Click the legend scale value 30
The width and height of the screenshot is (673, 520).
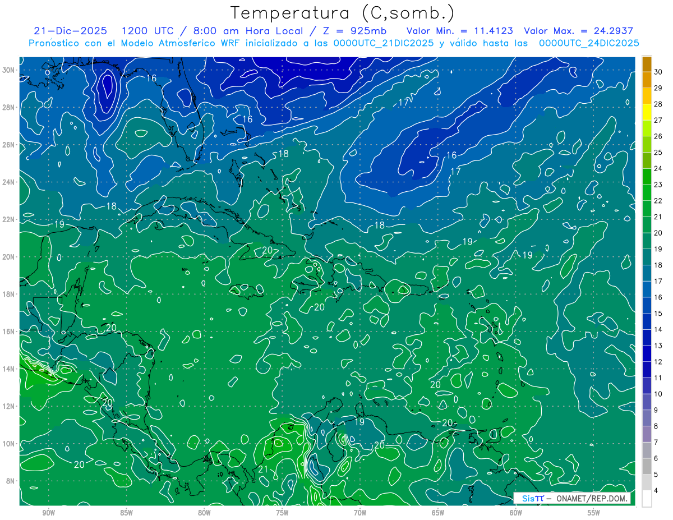[658, 72]
